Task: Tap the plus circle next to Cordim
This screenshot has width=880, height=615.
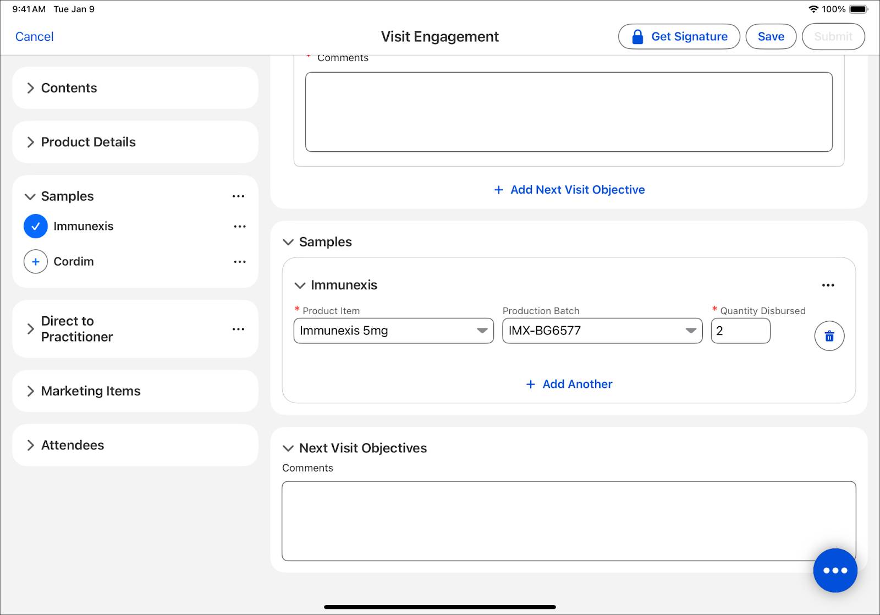Action: (35, 262)
